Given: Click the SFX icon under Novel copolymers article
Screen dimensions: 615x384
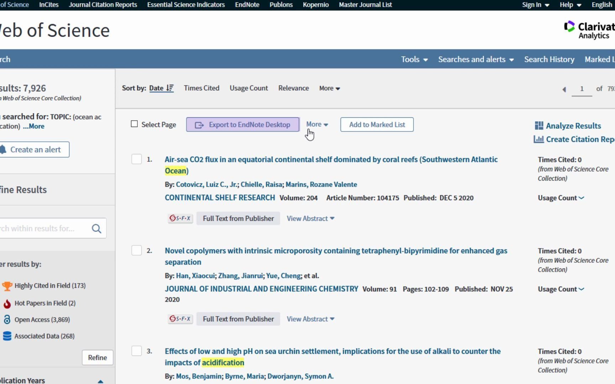Looking at the screenshot, I should pyautogui.click(x=180, y=319).
